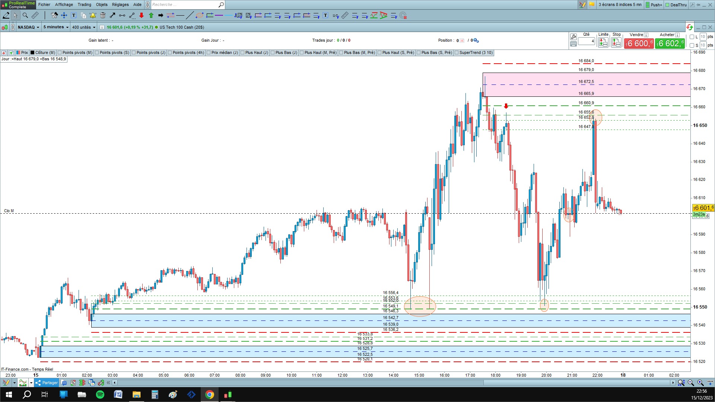The height and width of the screenshot is (402, 715).
Task: Open the Affichage menu
Action: (64, 4)
